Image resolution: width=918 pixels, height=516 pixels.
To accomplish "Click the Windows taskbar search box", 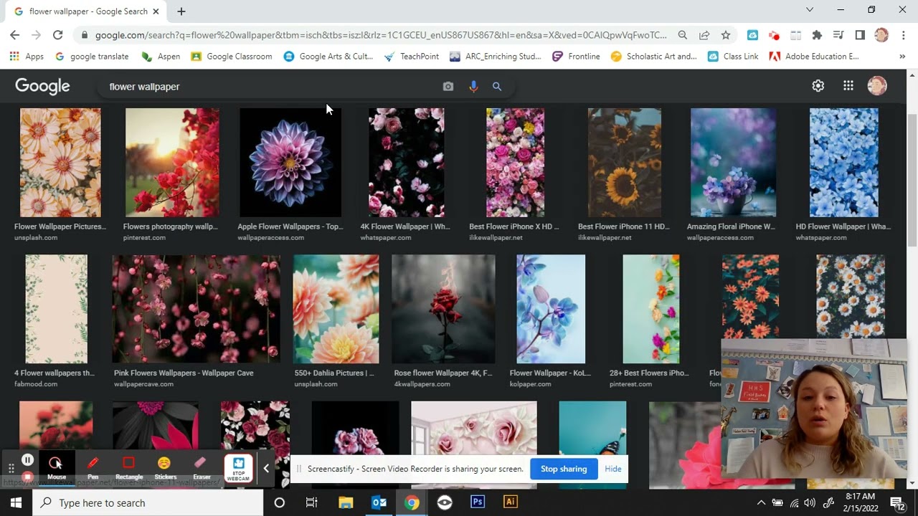I will point(148,502).
